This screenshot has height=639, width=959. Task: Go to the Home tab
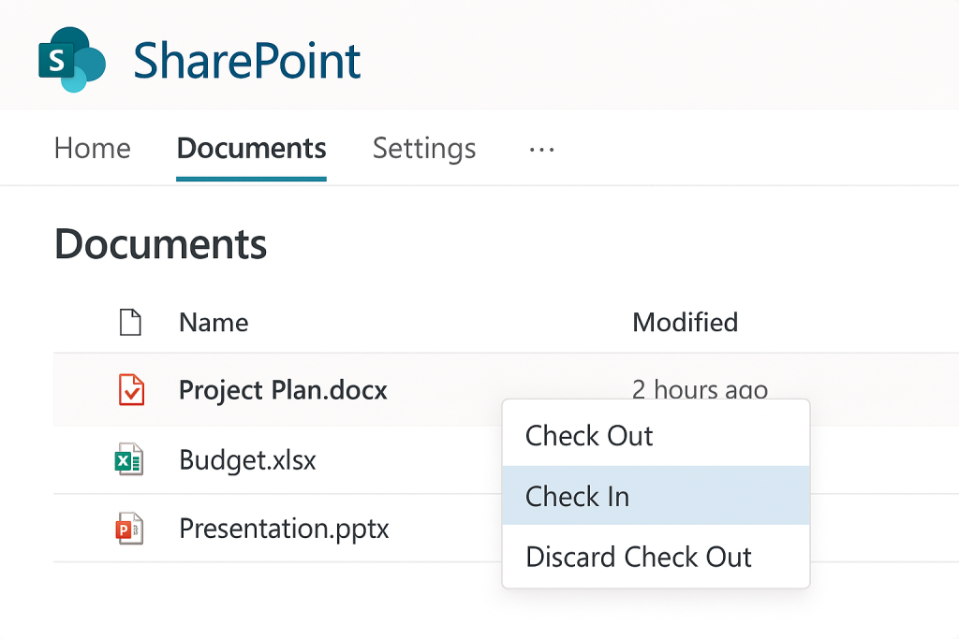click(x=92, y=148)
